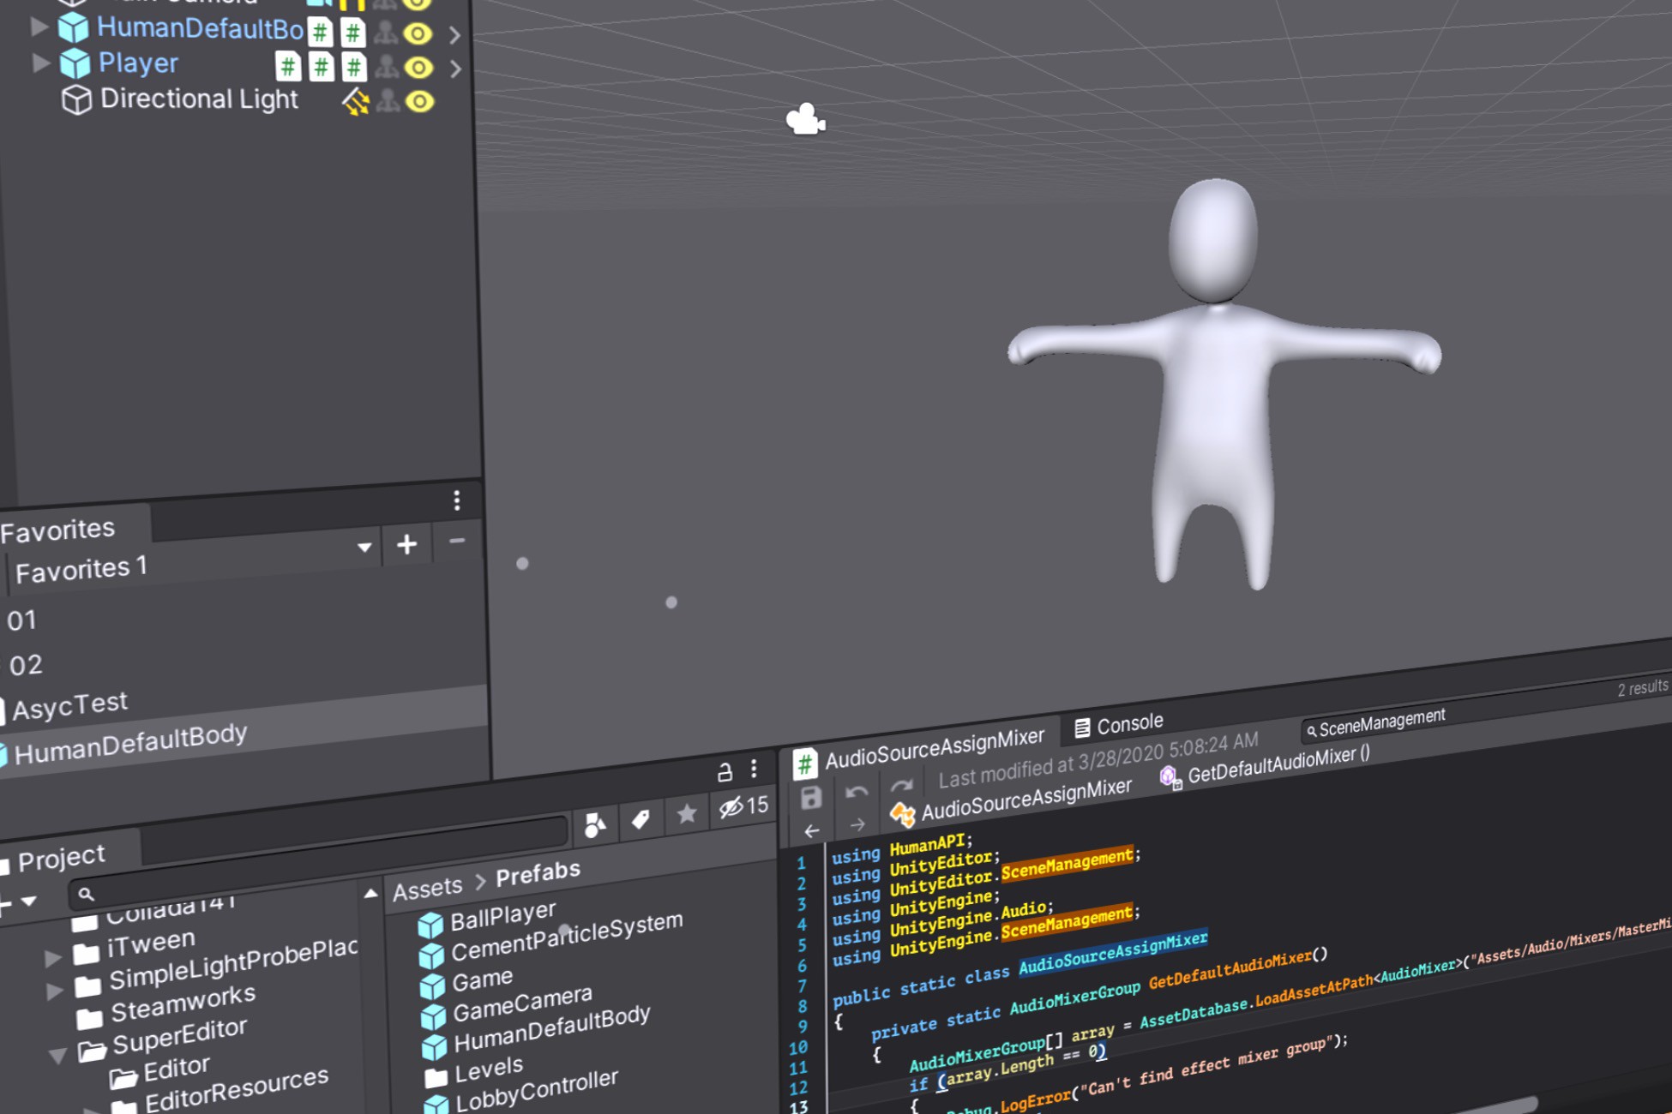Click the first script icon on HumanDefaultBo row
The width and height of the screenshot is (1672, 1114).
click(x=320, y=33)
